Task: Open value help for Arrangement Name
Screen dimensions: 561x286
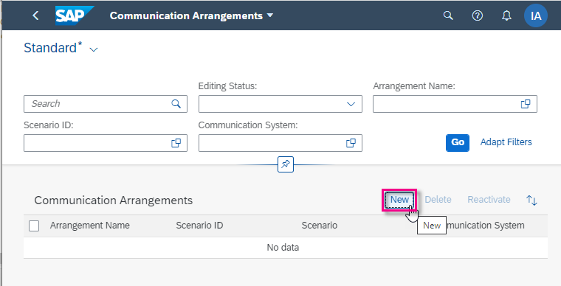Action: (526, 104)
